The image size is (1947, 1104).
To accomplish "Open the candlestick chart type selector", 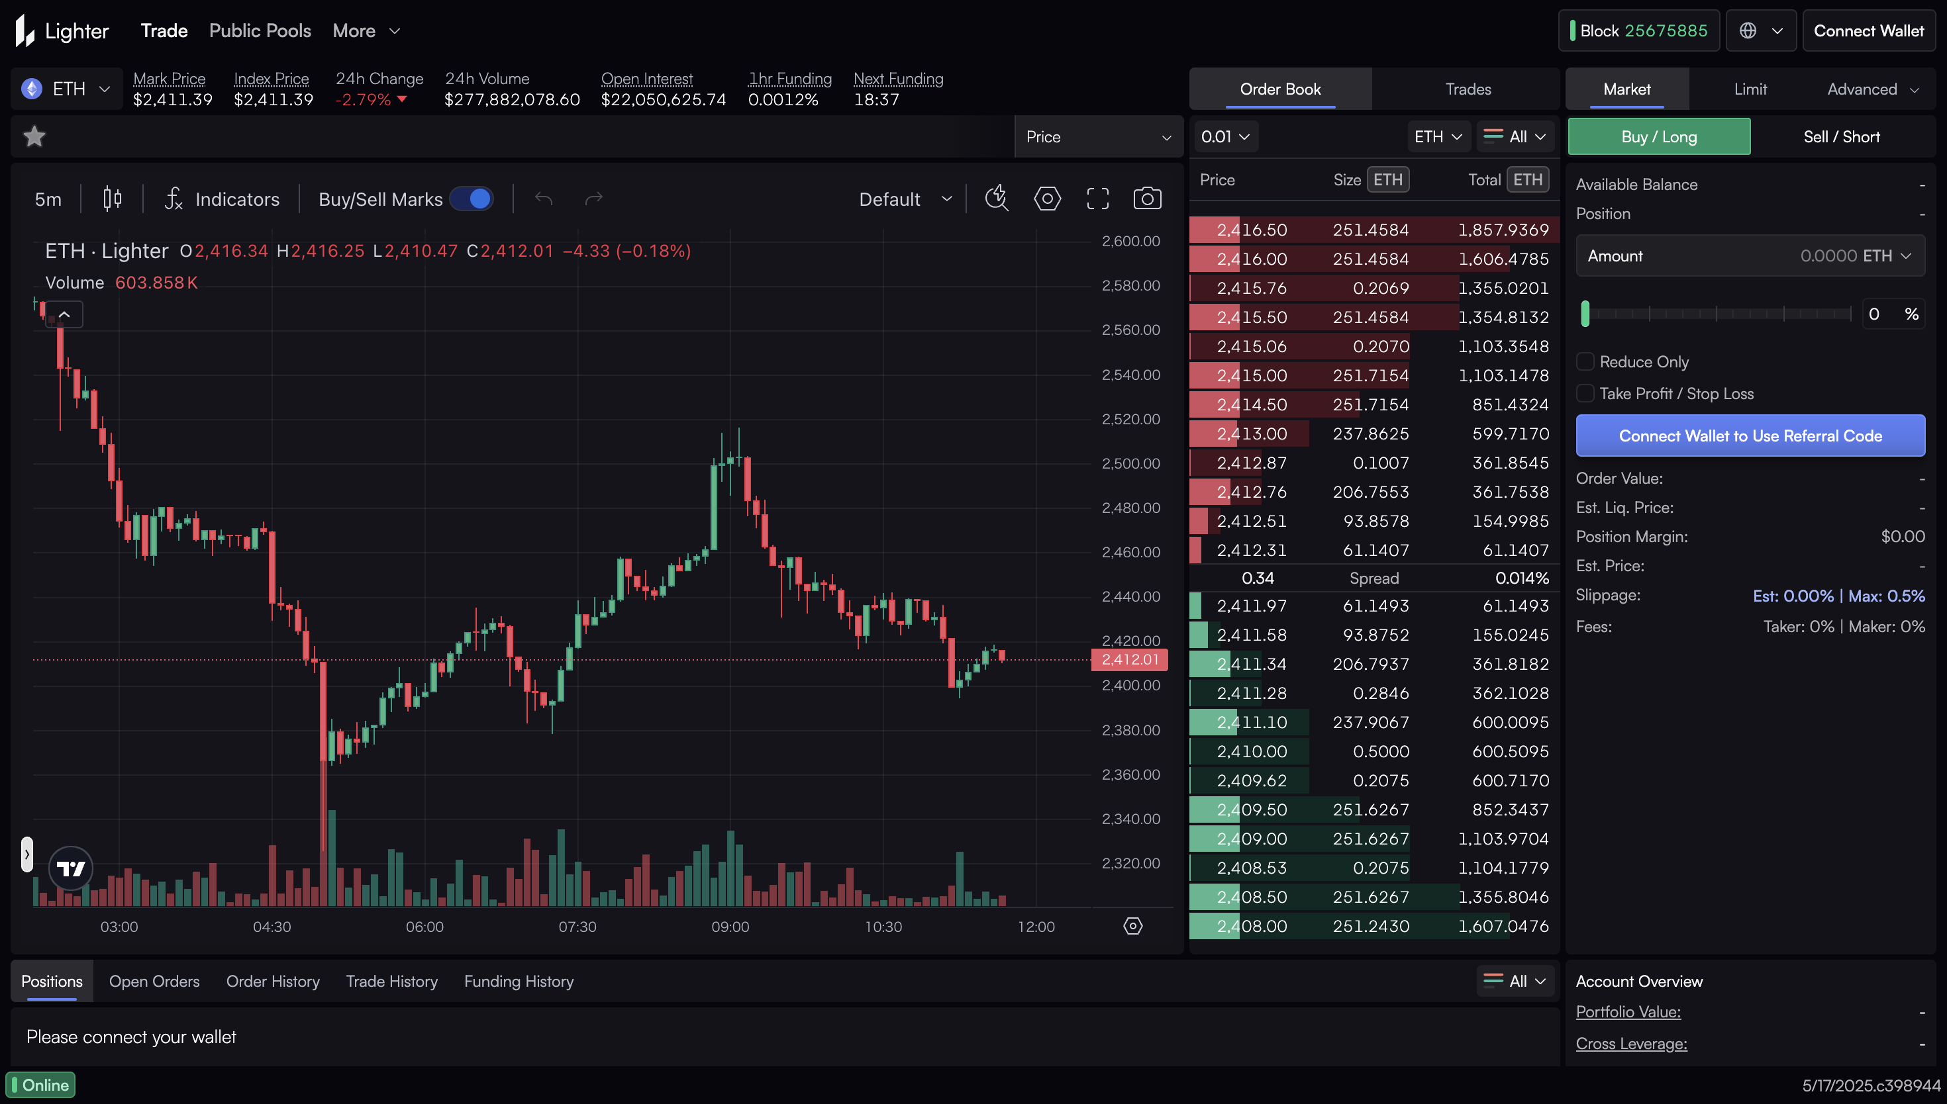I will 113,199.
